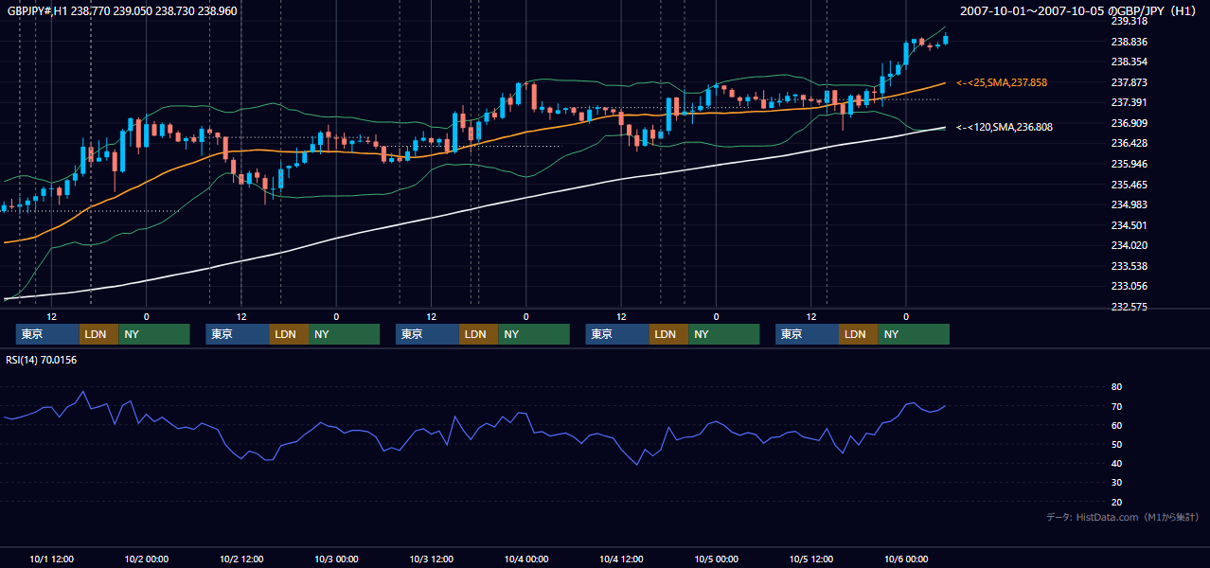Image resolution: width=1210 pixels, height=568 pixels.
Task: Click the 233.056 price axis label
Action: pos(1130,286)
